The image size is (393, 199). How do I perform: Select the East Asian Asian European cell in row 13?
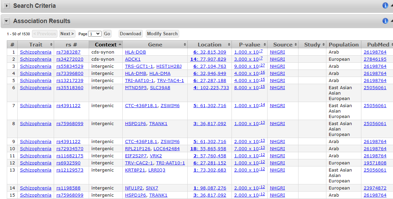[x=344, y=176]
